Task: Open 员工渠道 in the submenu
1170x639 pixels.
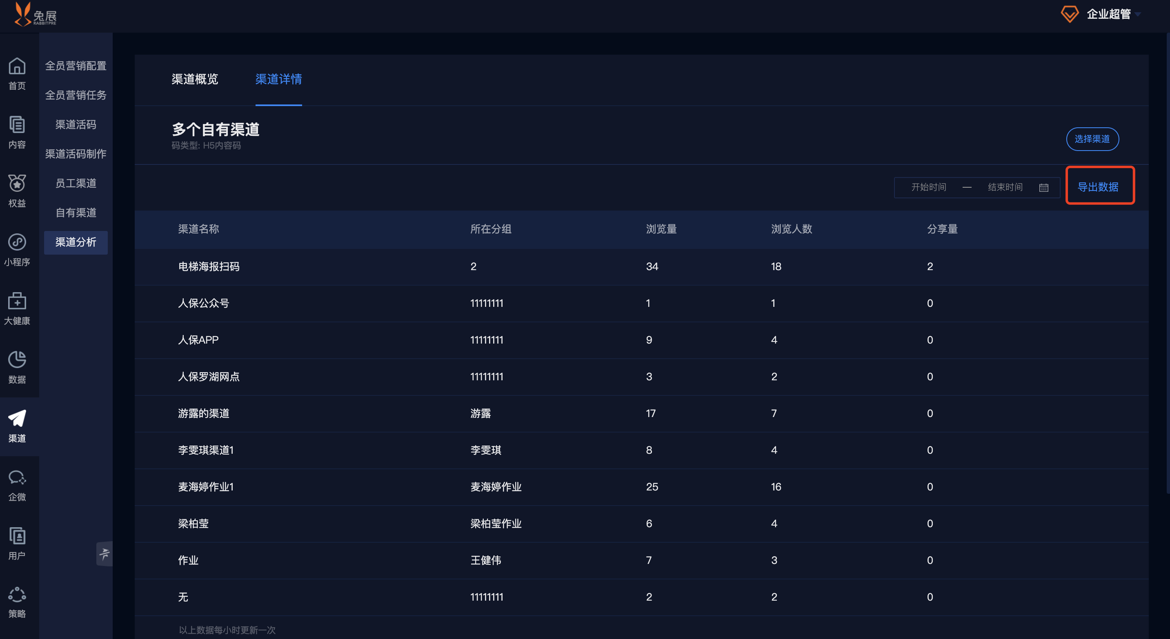Action: (76, 183)
